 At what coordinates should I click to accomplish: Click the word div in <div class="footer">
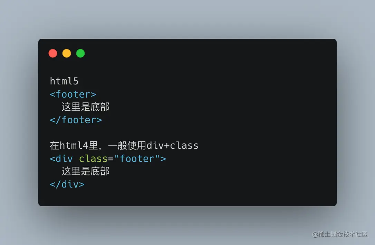pyautogui.click(x=64, y=158)
